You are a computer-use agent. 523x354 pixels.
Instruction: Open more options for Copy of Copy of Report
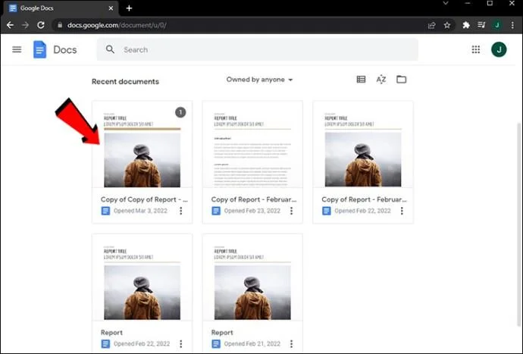click(181, 211)
